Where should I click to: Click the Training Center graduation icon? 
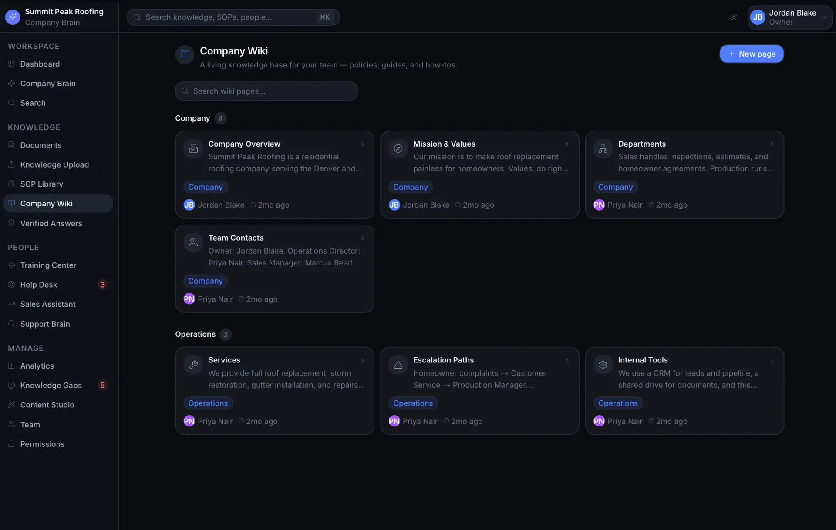(x=11, y=265)
